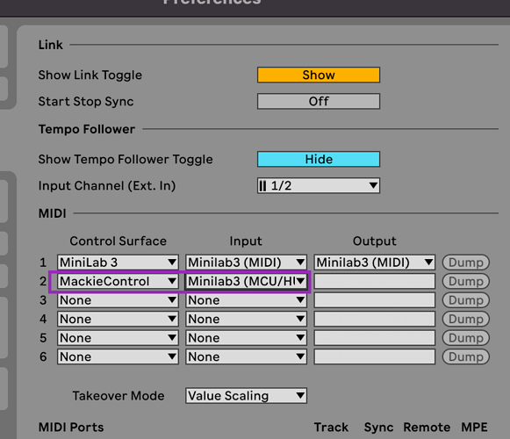Toggle the Show Link Toggle button
Image resolution: width=510 pixels, height=439 pixels.
click(319, 75)
